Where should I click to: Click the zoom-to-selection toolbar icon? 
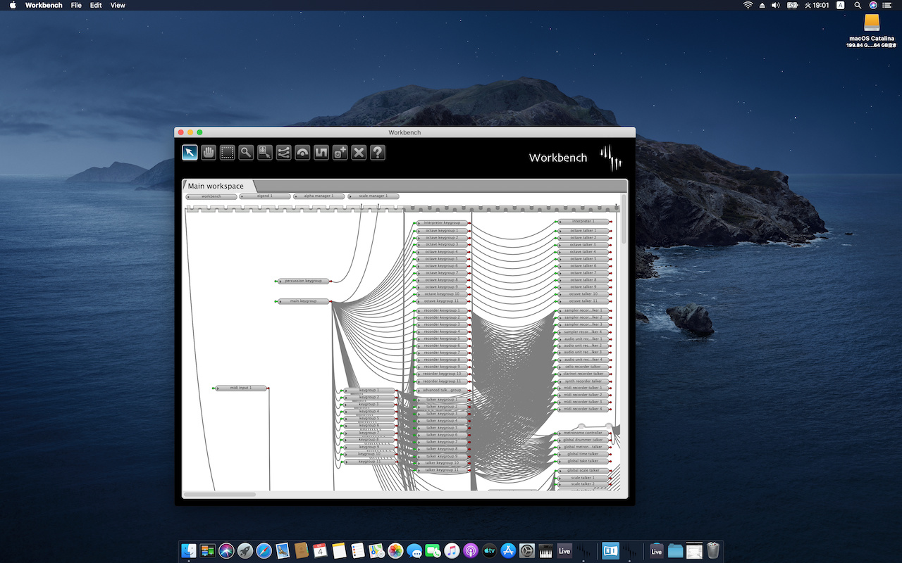coord(264,152)
